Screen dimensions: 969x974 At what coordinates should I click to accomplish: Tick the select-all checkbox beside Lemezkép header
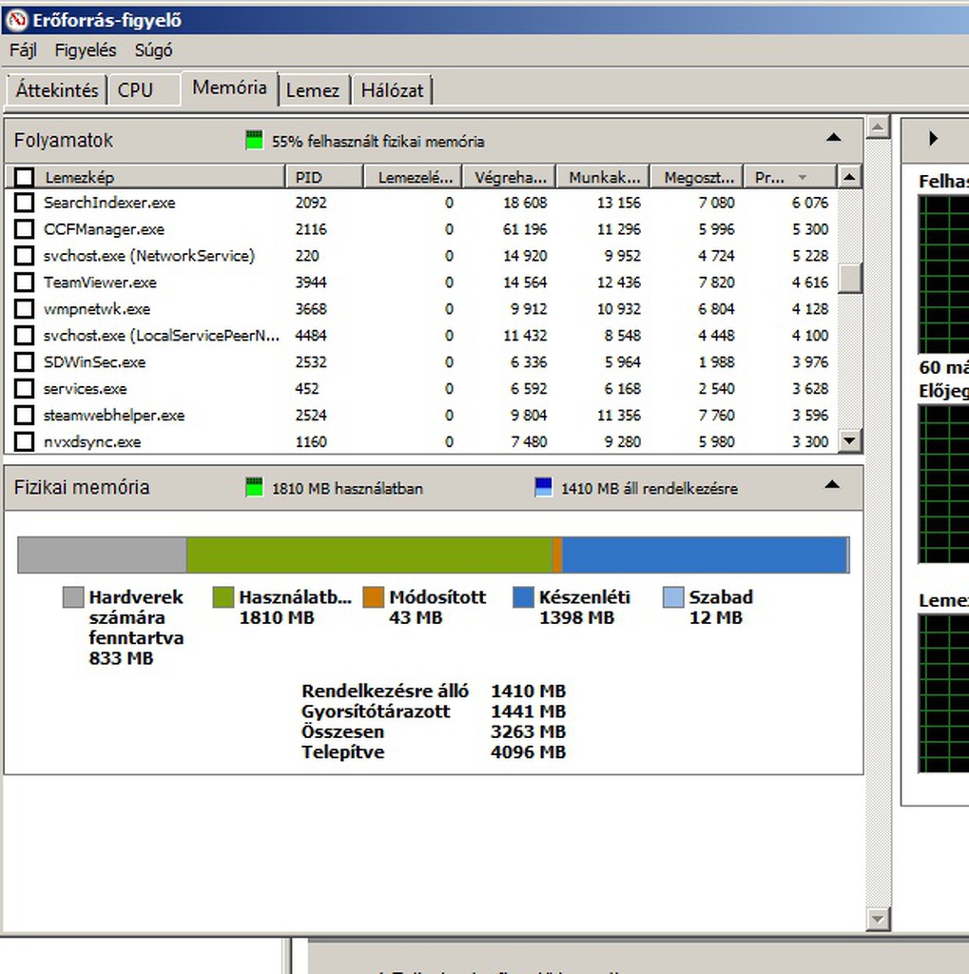(24, 177)
